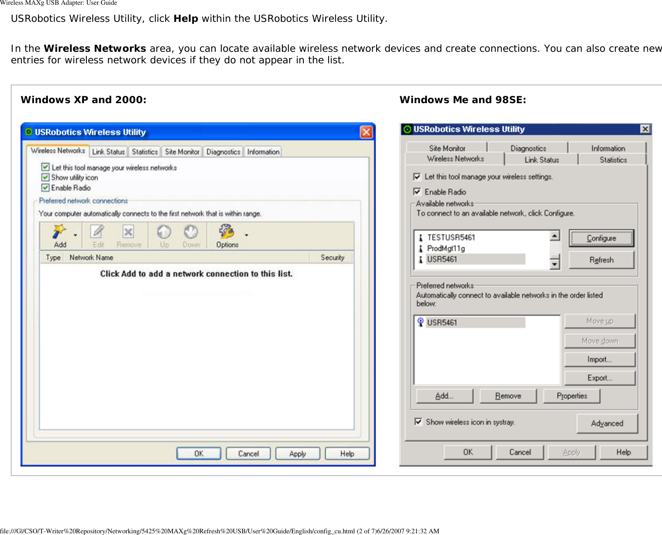
Task: Switch to Information tab in XP window
Action: click(263, 152)
